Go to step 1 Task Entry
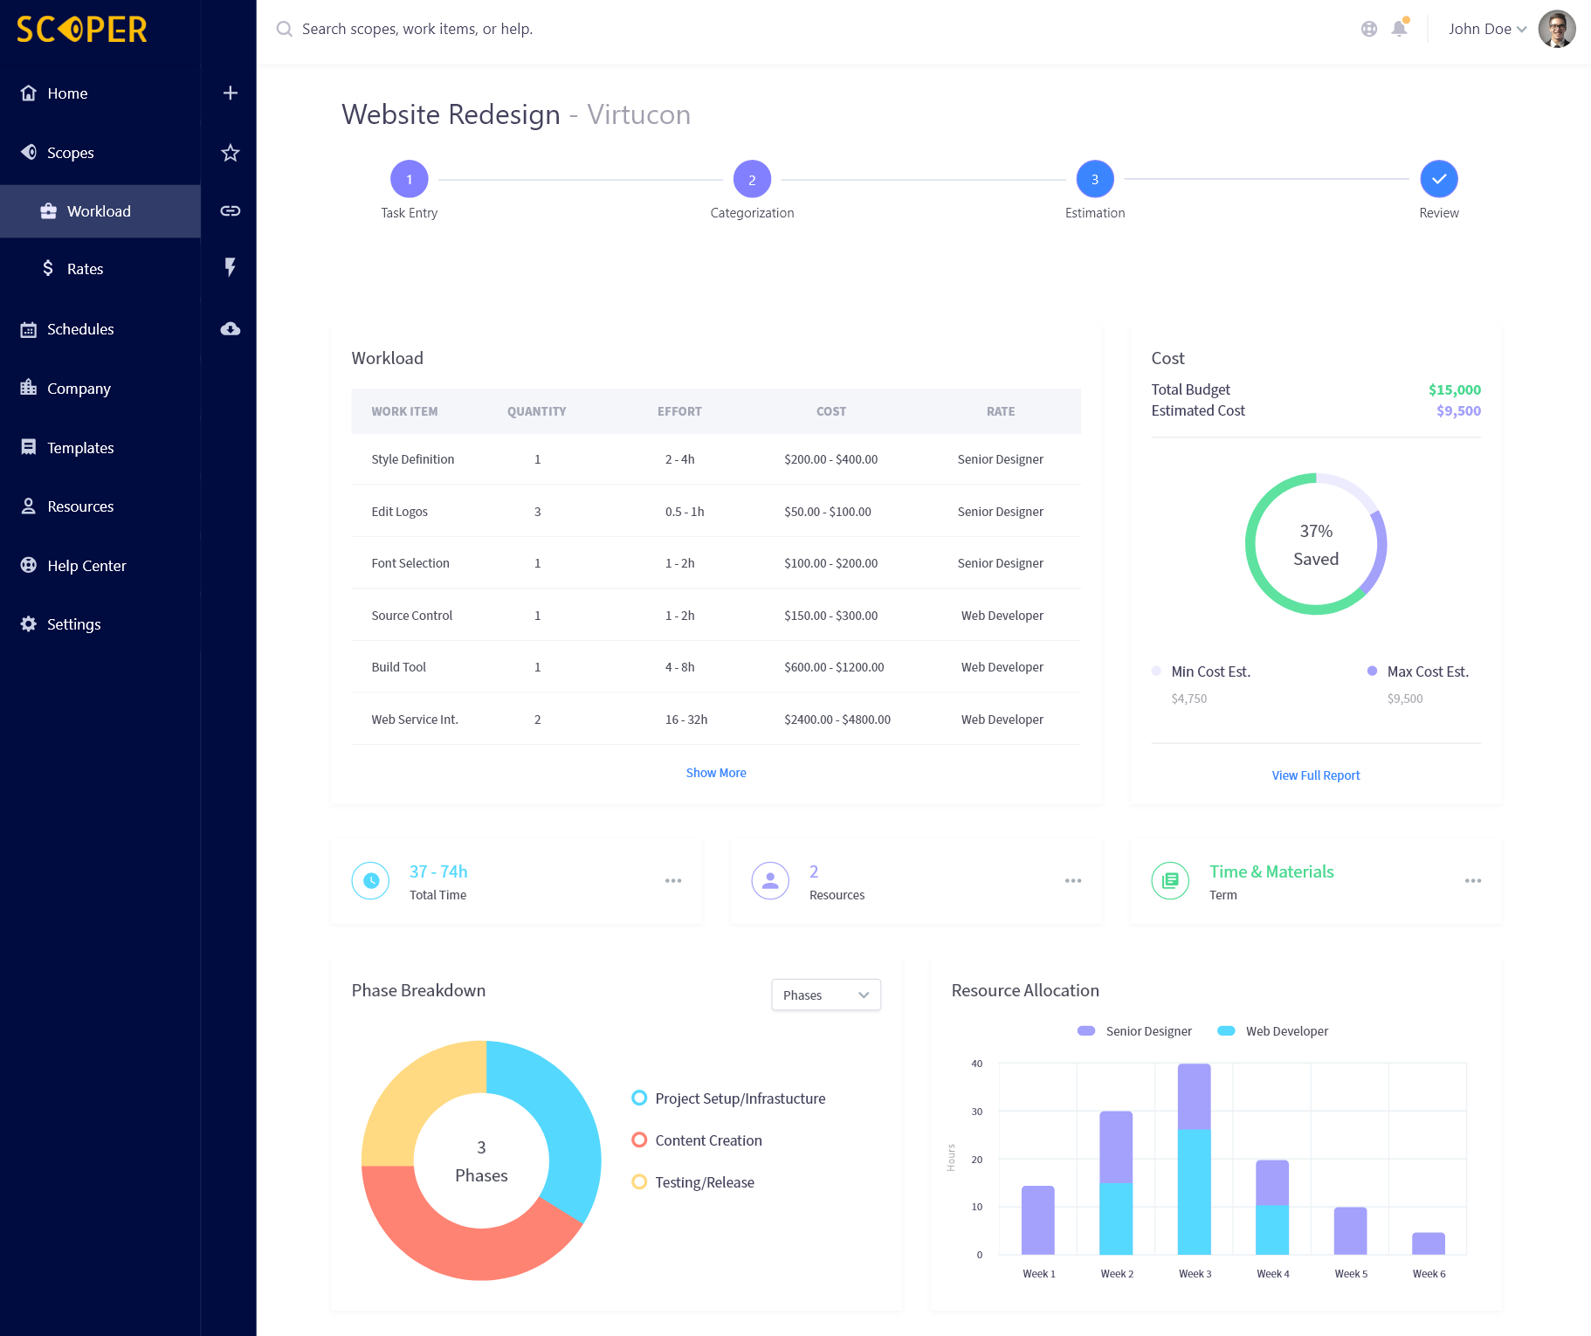This screenshot has height=1336, width=1591. [x=409, y=179]
